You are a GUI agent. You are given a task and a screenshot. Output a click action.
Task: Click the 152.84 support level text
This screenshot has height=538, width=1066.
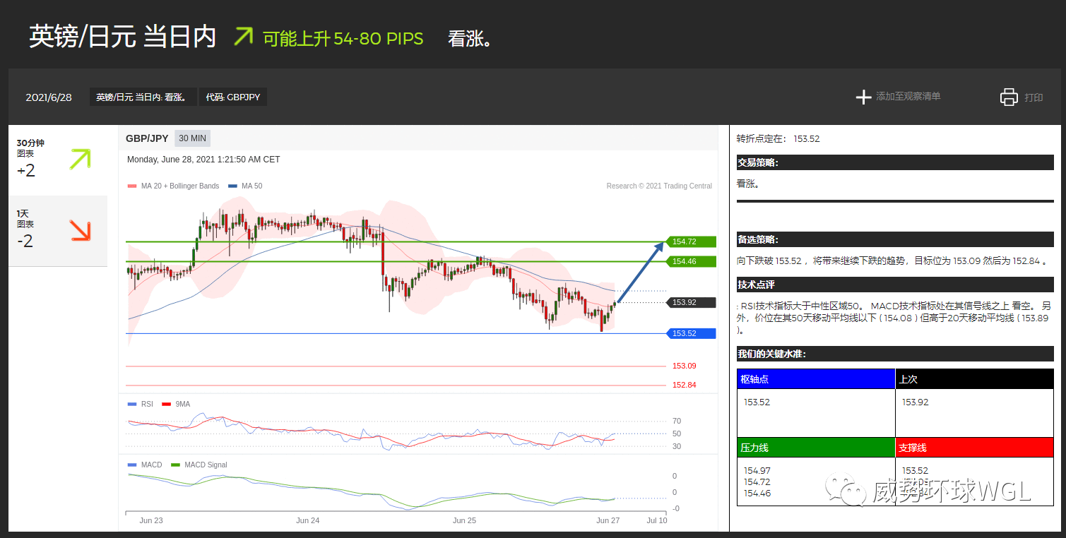click(684, 385)
